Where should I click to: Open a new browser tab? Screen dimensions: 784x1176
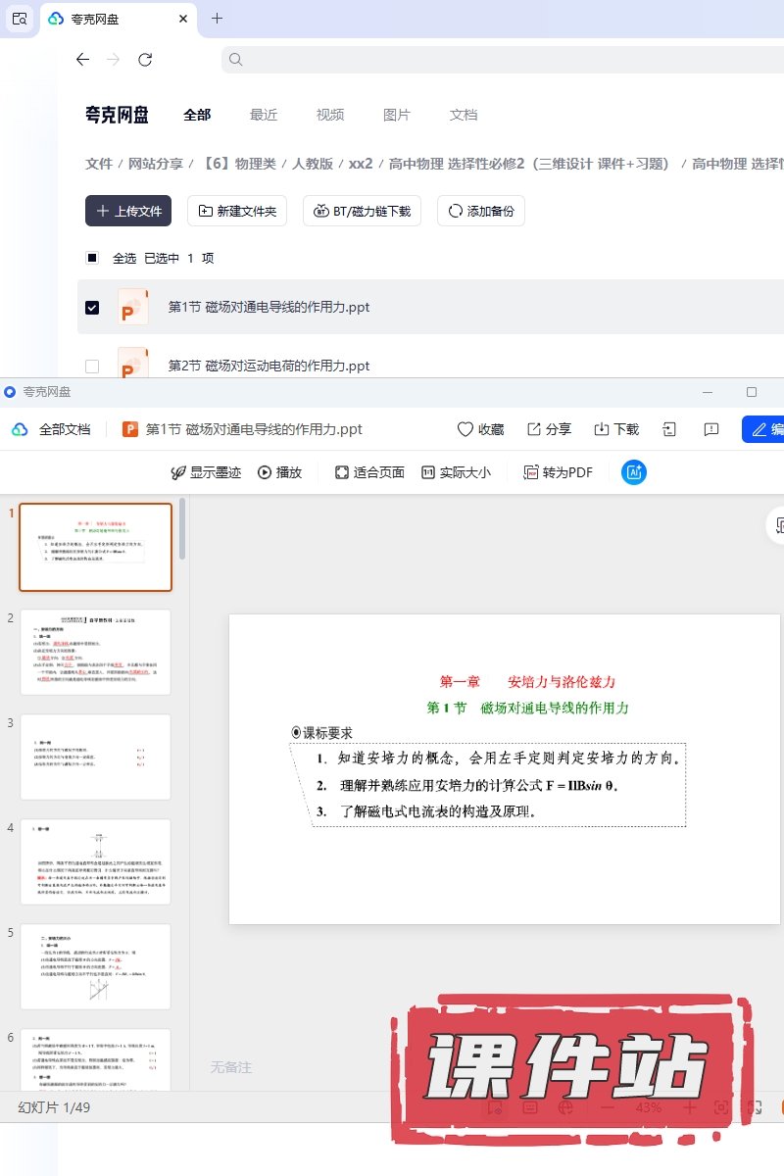pos(218,19)
